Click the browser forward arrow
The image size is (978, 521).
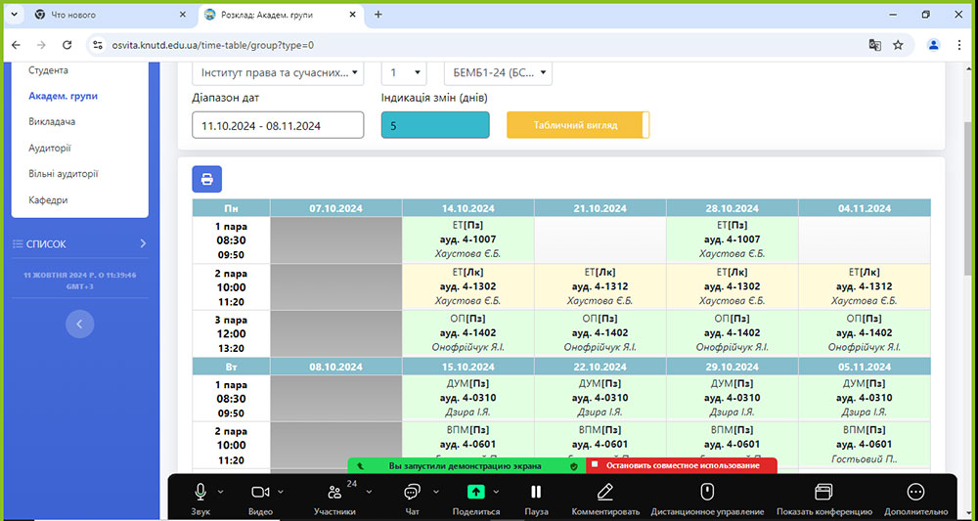click(x=41, y=45)
